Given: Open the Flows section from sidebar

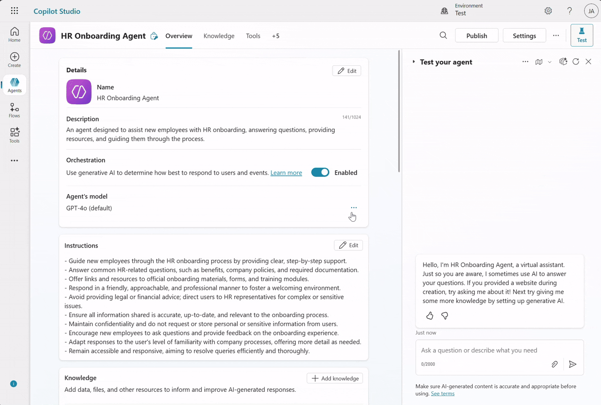Looking at the screenshot, I should click(x=14, y=110).
